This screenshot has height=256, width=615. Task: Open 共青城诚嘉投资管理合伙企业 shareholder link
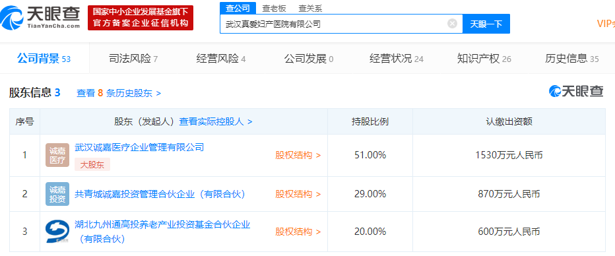pyautogui.click(x=160, y=194)
